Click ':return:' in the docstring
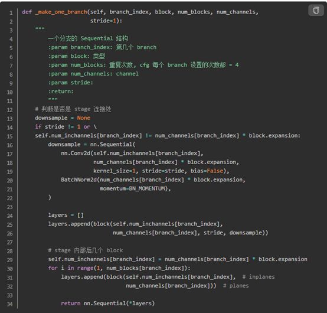Image resolution: width=327 pixels, height=313 pixels. pyautogui.click(x=61, y=92)
